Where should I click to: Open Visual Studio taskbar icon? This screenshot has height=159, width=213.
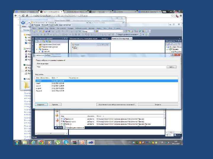pyautogui.click(x=91, y=143)
